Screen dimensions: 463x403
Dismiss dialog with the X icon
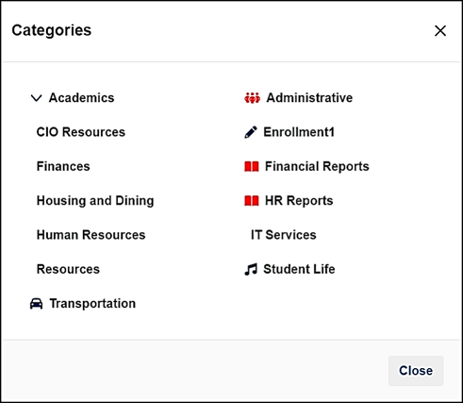(x=440, y=31)
